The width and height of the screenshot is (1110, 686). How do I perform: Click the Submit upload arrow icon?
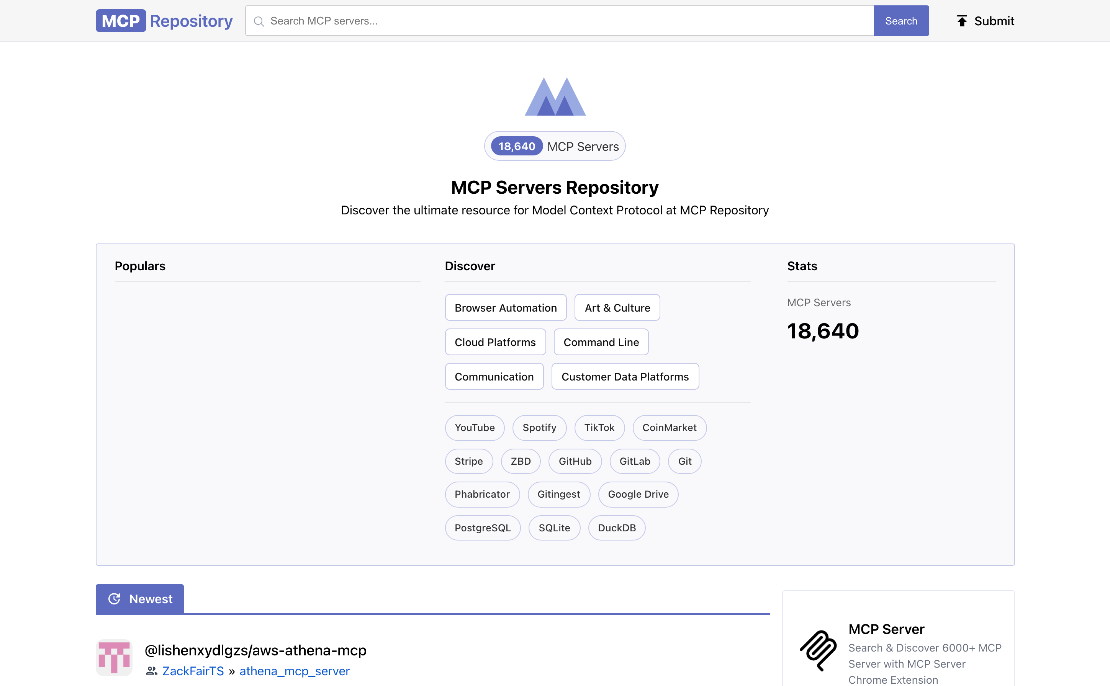click(x=961, y=21)
